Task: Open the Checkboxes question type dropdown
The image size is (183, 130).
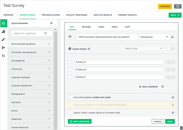Action: click(x=154, y=37)
